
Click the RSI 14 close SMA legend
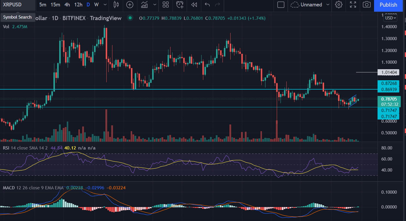[x=26, y=148]
